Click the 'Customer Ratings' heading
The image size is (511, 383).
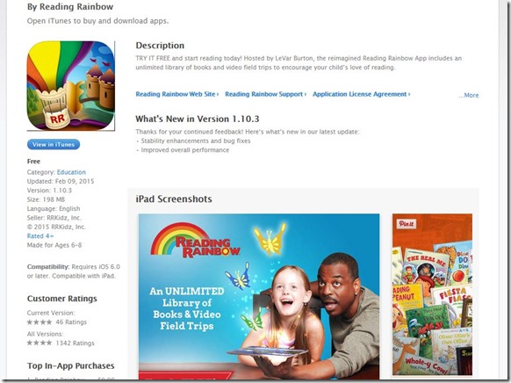point(62,299)
